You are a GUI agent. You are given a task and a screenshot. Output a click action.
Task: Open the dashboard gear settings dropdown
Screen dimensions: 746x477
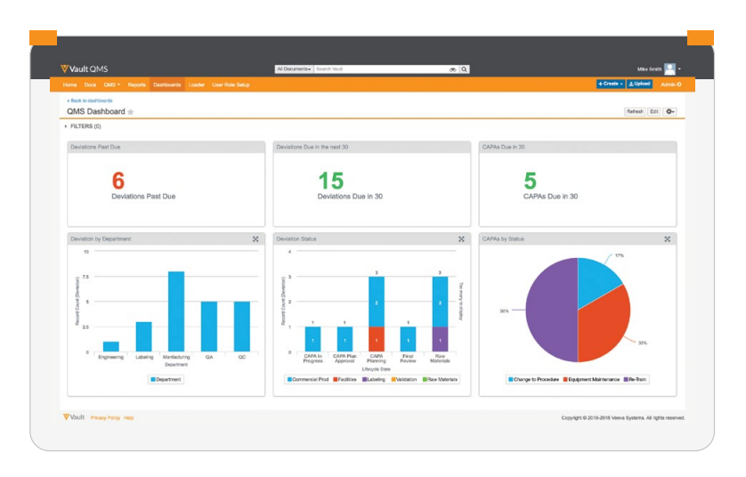670,112
